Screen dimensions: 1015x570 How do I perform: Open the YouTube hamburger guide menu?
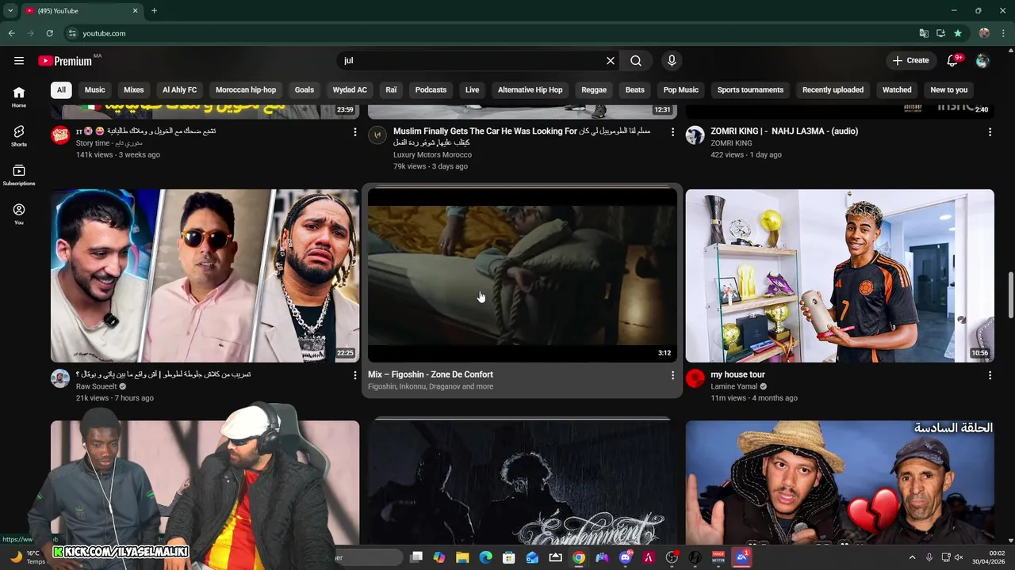point(19,61)
